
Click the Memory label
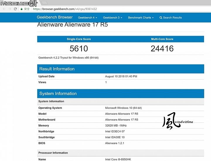(x=44, y=126)
